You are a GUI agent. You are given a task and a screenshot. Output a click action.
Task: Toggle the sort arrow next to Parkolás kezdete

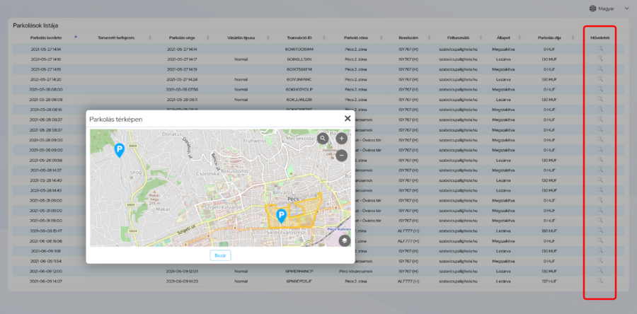click(76, 36)
